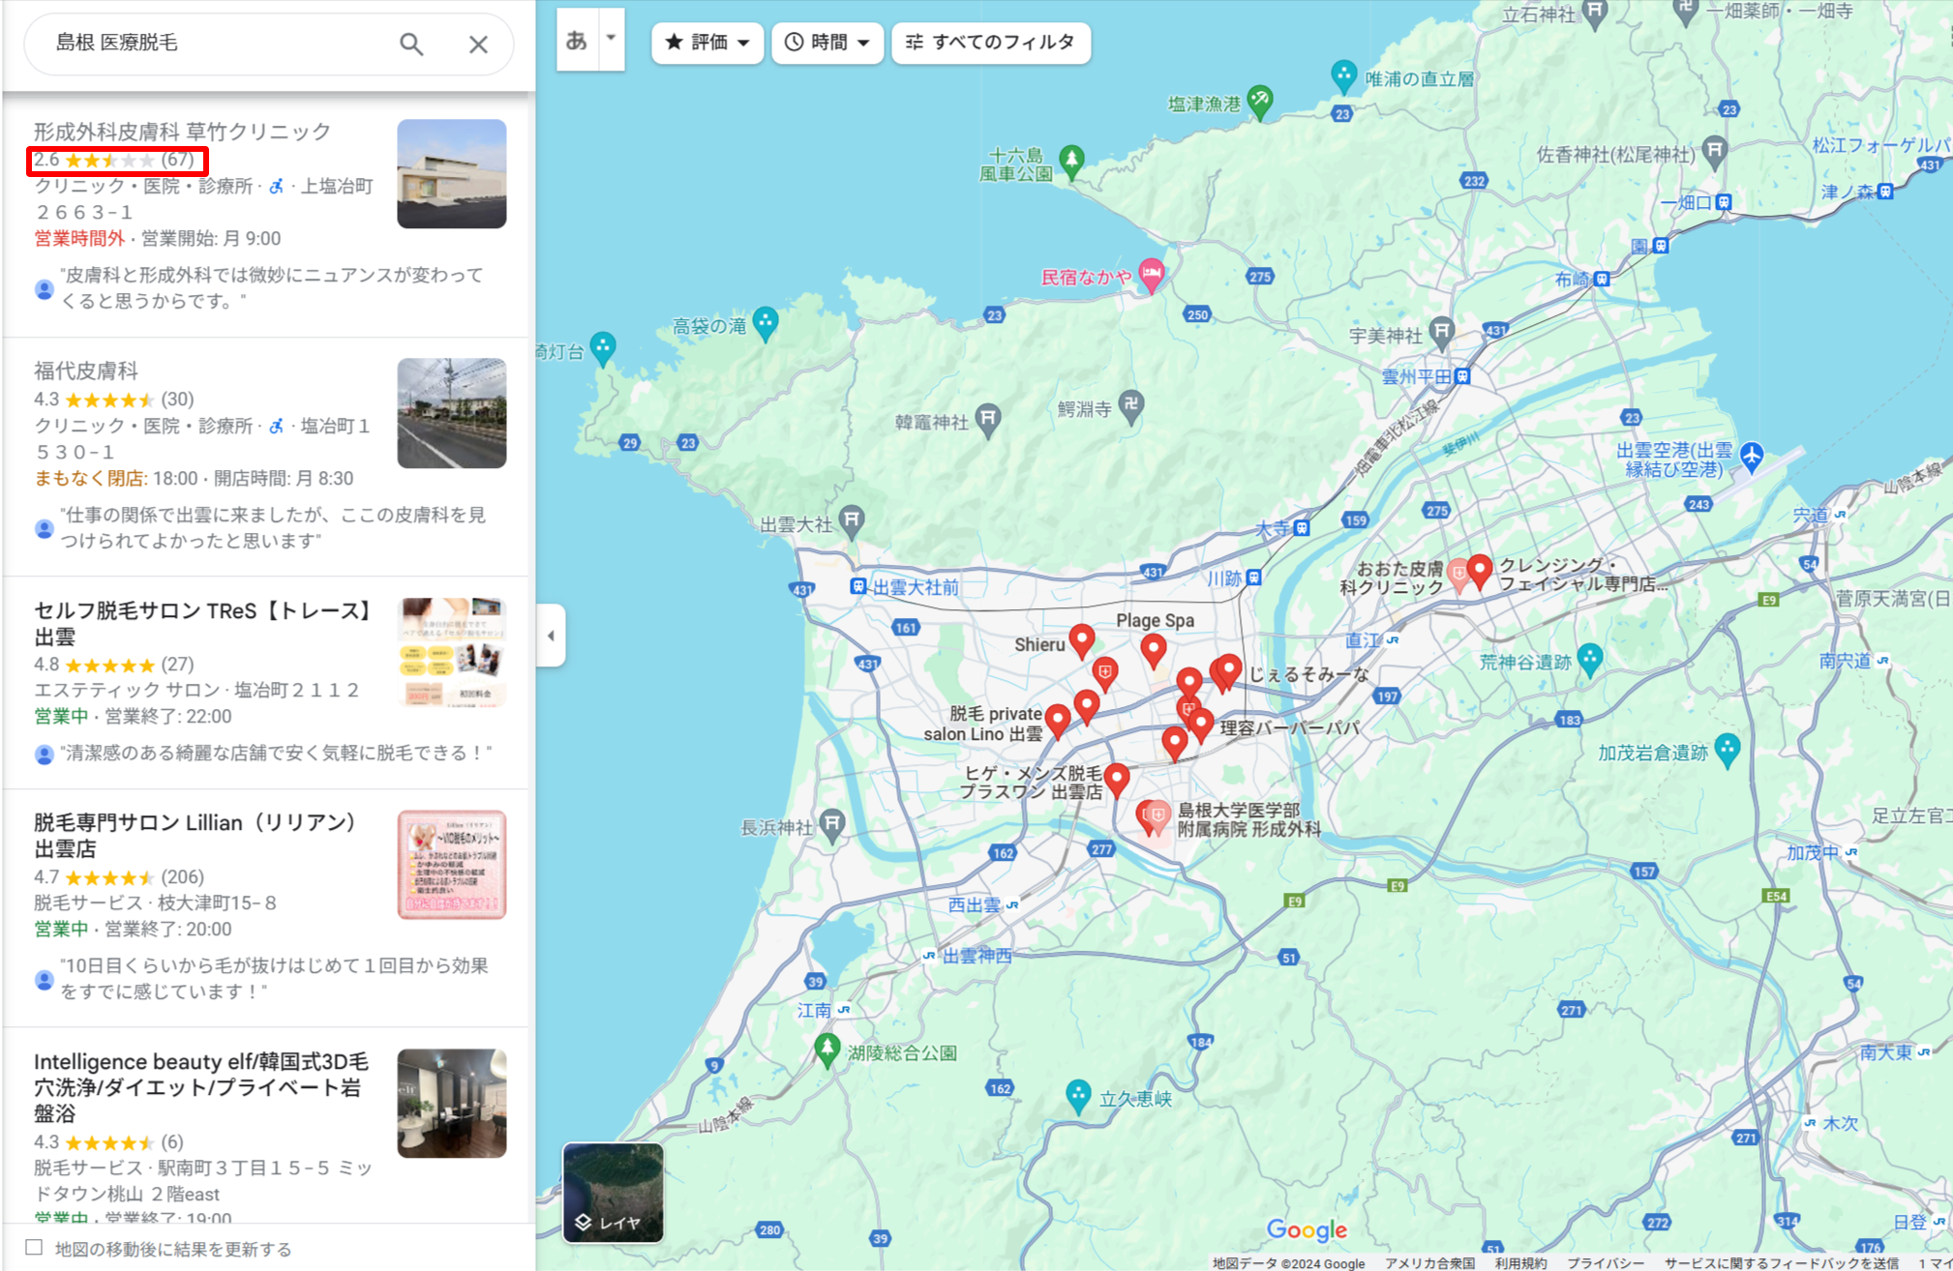Click 福代皮膚科 street photo thumbnail

[x=452, y=413]
